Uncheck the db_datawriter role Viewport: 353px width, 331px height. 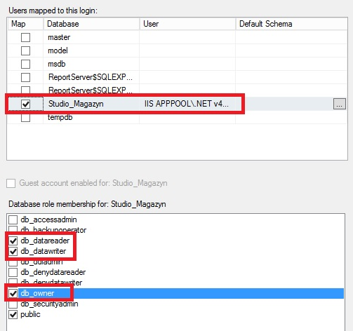pyautogui.click(x=13, y=251)
